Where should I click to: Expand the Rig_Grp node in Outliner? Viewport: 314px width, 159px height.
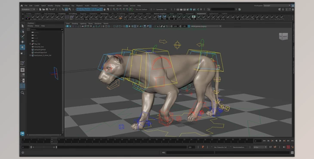pyautogui.click(x=30, y=44)
